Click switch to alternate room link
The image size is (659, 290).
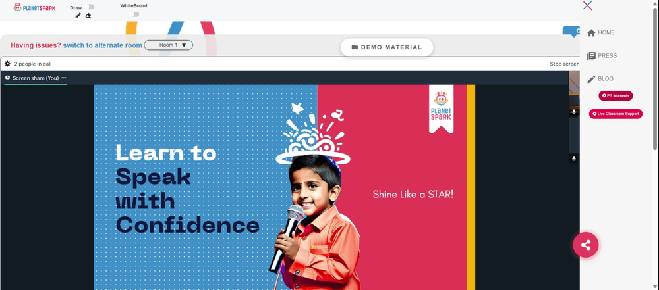(x=102, y=45)
